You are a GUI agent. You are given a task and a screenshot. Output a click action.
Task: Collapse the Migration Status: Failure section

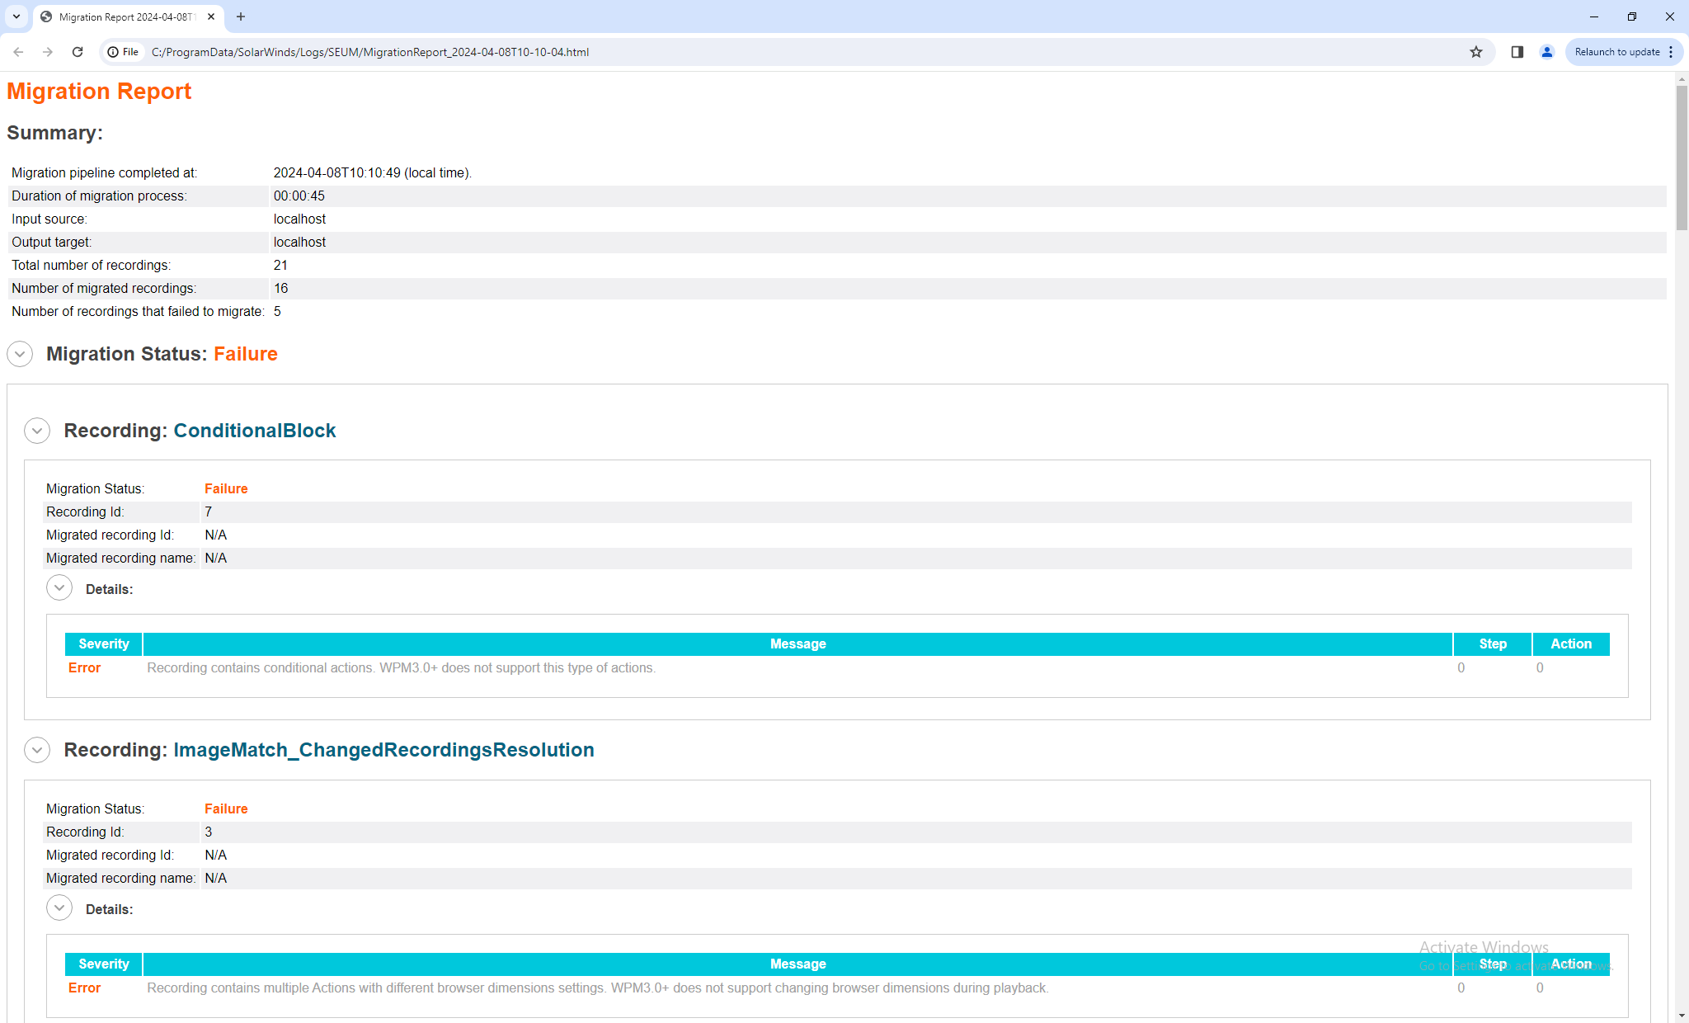coord(19,354)
